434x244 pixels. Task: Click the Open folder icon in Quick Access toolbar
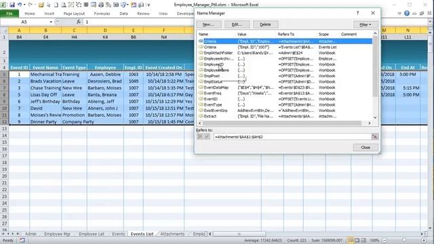point(41,5)
